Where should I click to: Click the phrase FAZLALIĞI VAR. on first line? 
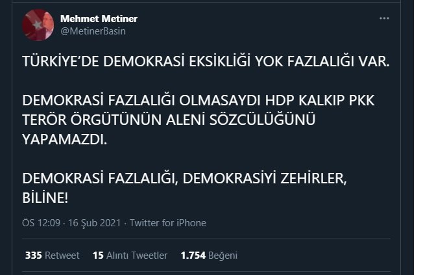(x=338, y=61)
